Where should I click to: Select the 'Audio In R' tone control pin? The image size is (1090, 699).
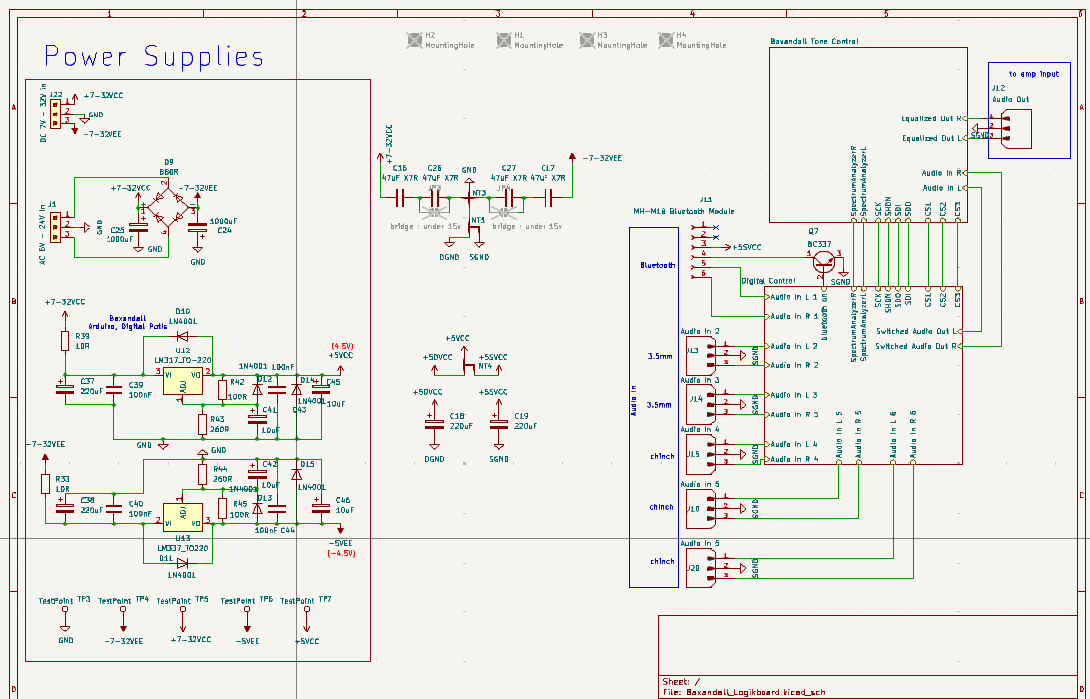click(x=944, y=173)
